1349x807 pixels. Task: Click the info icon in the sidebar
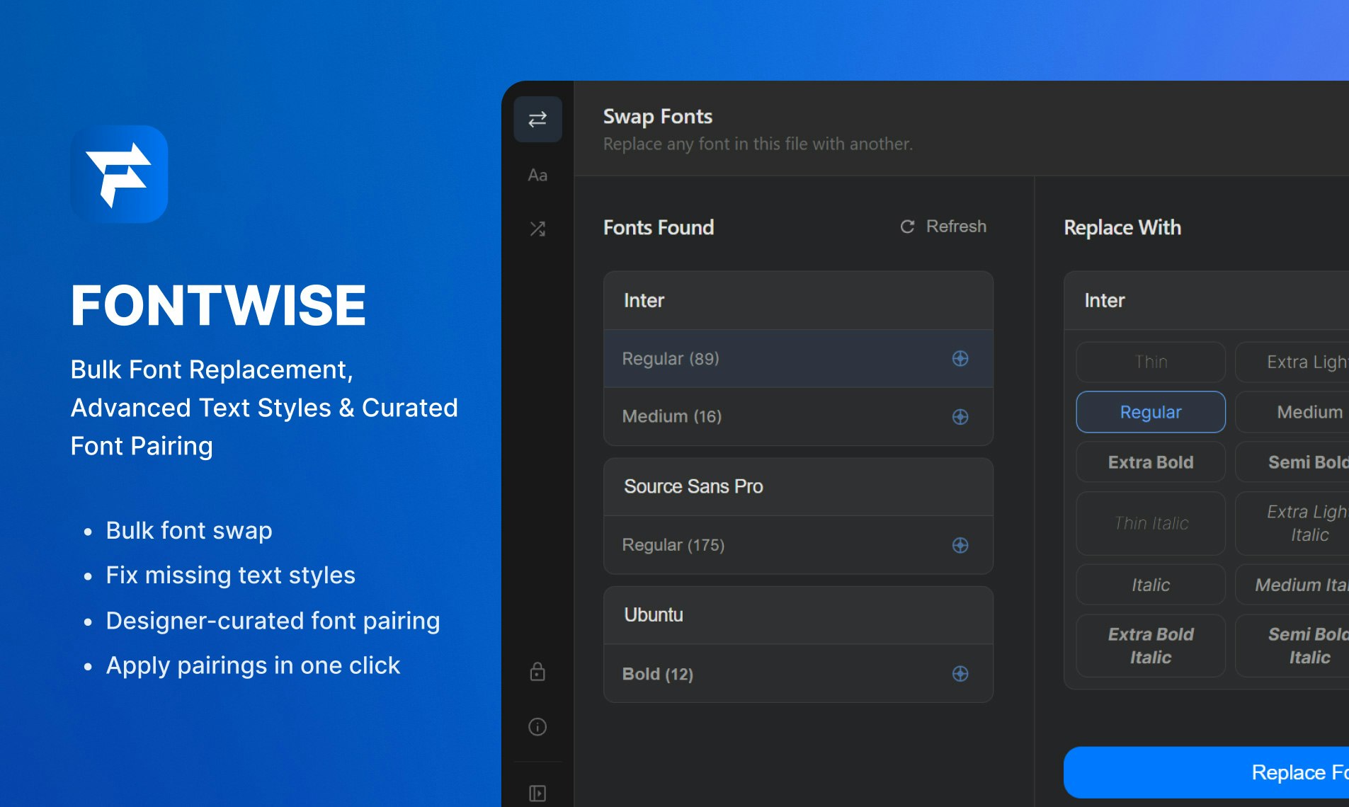click(537, 727)
